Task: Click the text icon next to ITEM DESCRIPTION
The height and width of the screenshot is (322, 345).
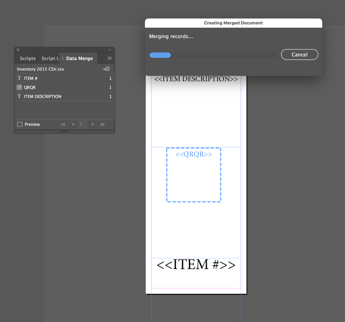Action: pyautogui.click(x=19, y=96)
